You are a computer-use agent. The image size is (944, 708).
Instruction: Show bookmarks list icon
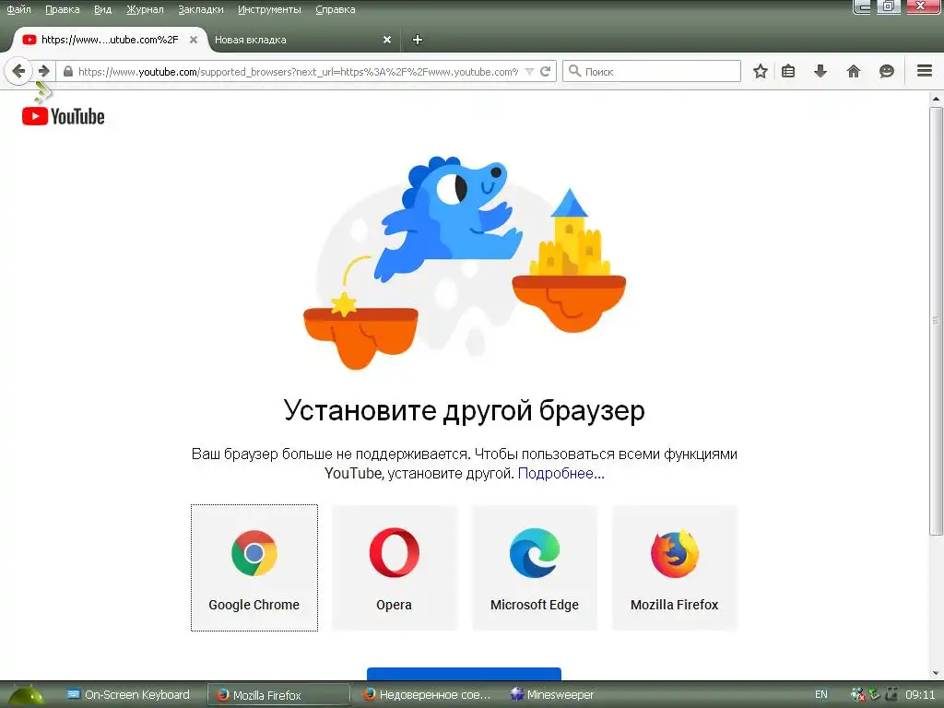[x=788, y=71]
